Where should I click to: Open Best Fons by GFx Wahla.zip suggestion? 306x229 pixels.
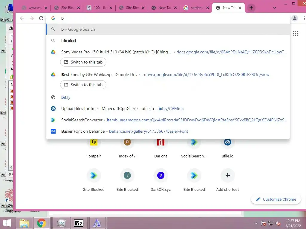pyautogui.click(x=168, y=75)
